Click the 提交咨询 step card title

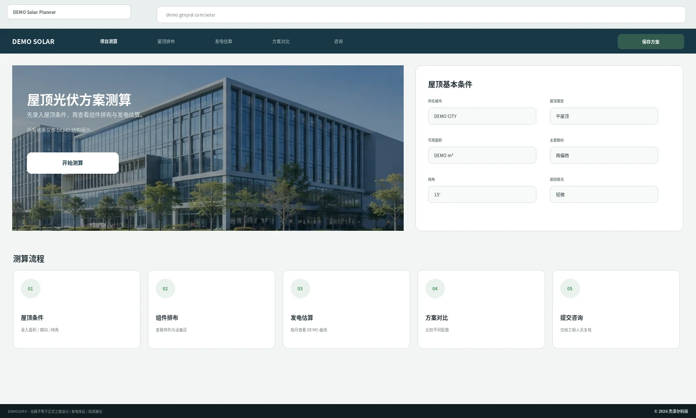572,318
